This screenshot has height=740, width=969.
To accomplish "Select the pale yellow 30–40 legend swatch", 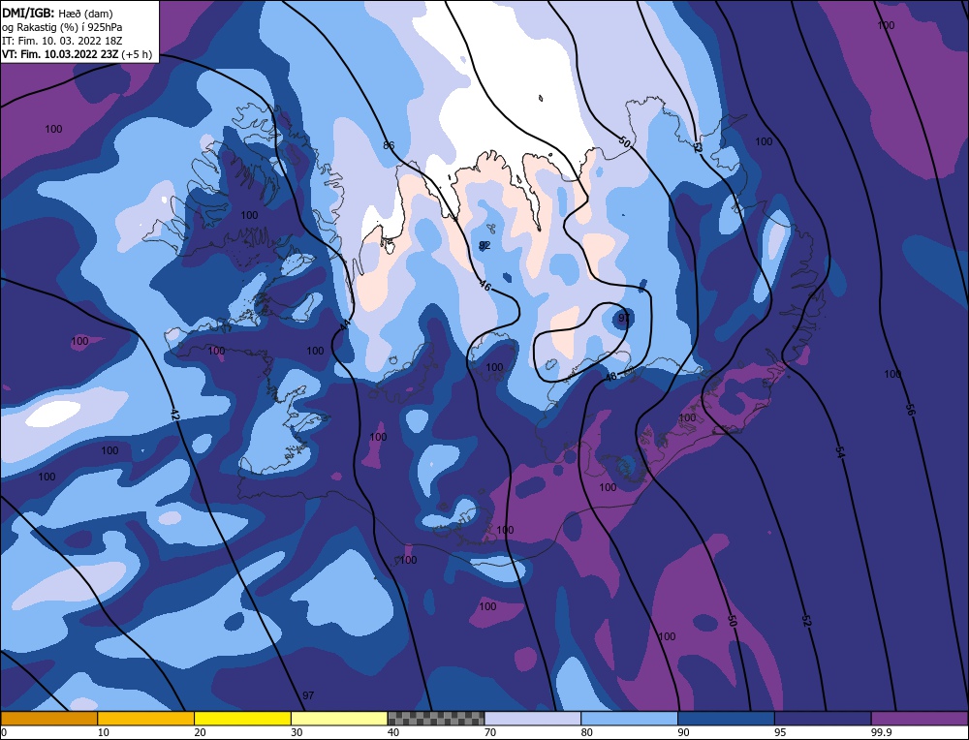I will [339, 718].
